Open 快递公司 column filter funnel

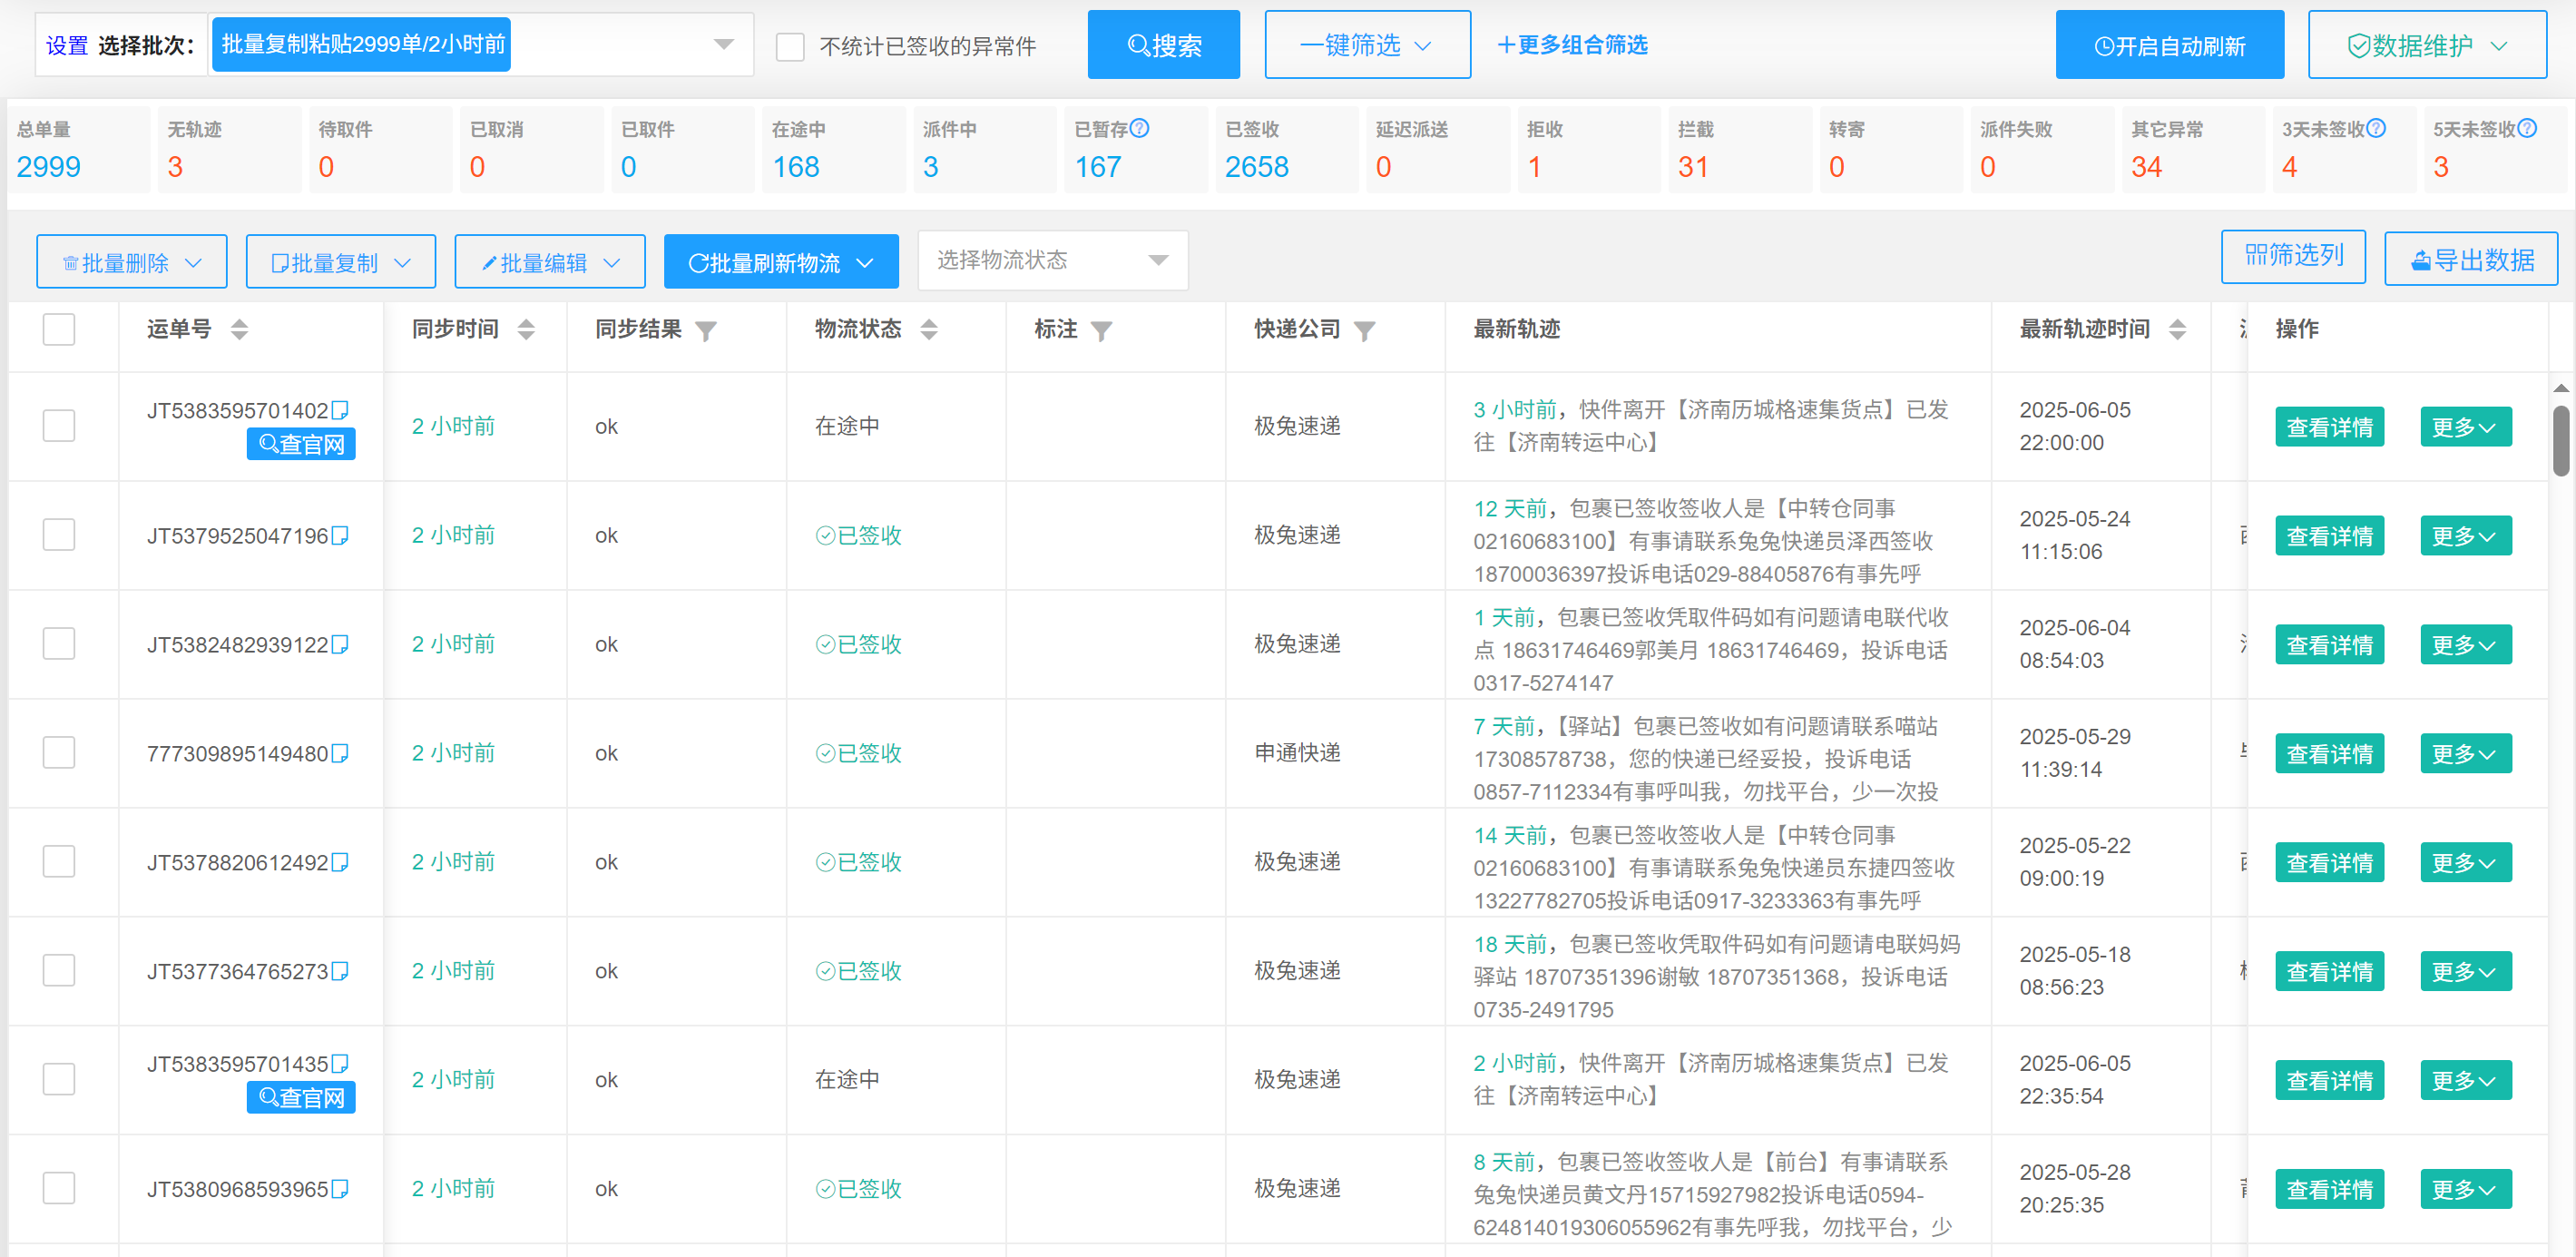(1366, 330)
